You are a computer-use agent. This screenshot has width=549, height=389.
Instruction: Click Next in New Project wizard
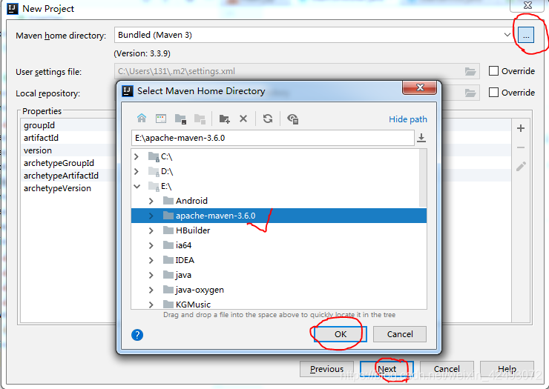[387, 369]
